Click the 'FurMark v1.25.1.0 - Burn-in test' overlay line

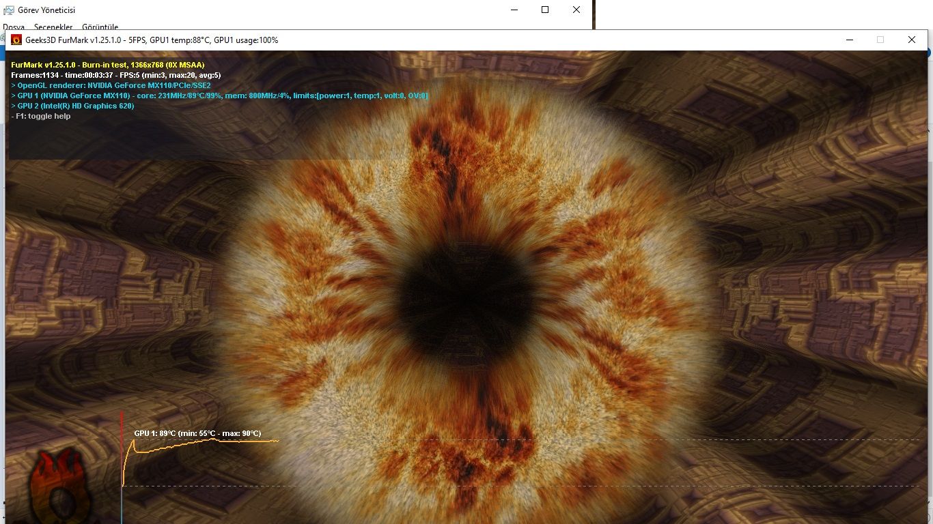point(108,65)
